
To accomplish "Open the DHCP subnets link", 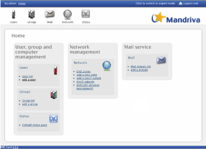I will tap(85, 81).
